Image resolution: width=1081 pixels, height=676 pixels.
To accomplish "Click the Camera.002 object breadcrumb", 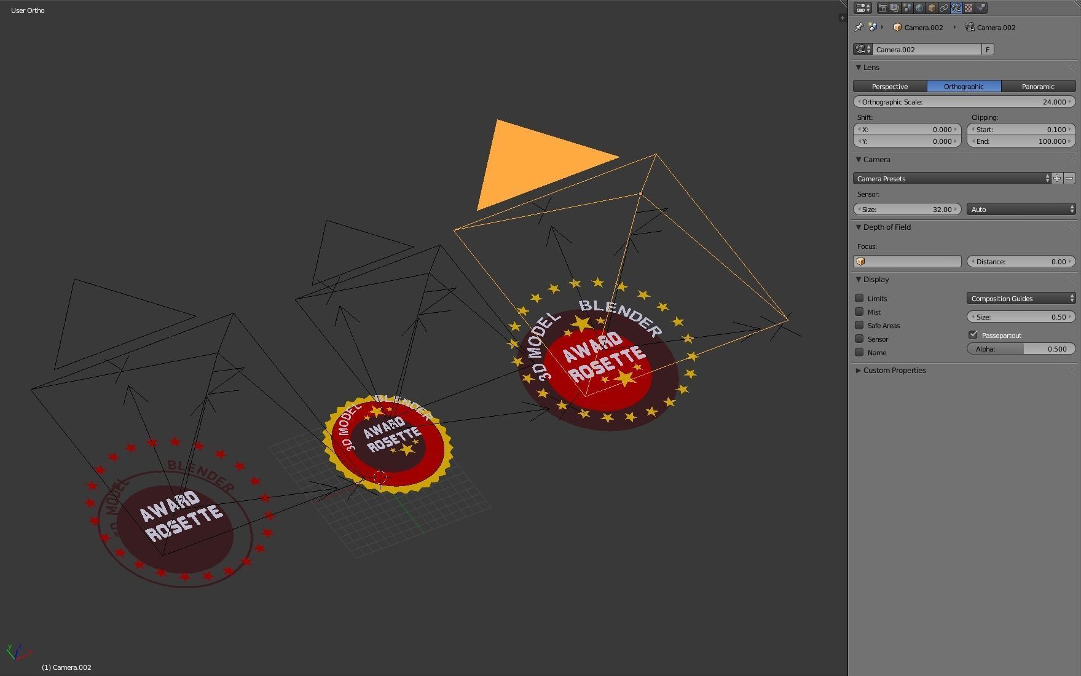I will 918,27.
